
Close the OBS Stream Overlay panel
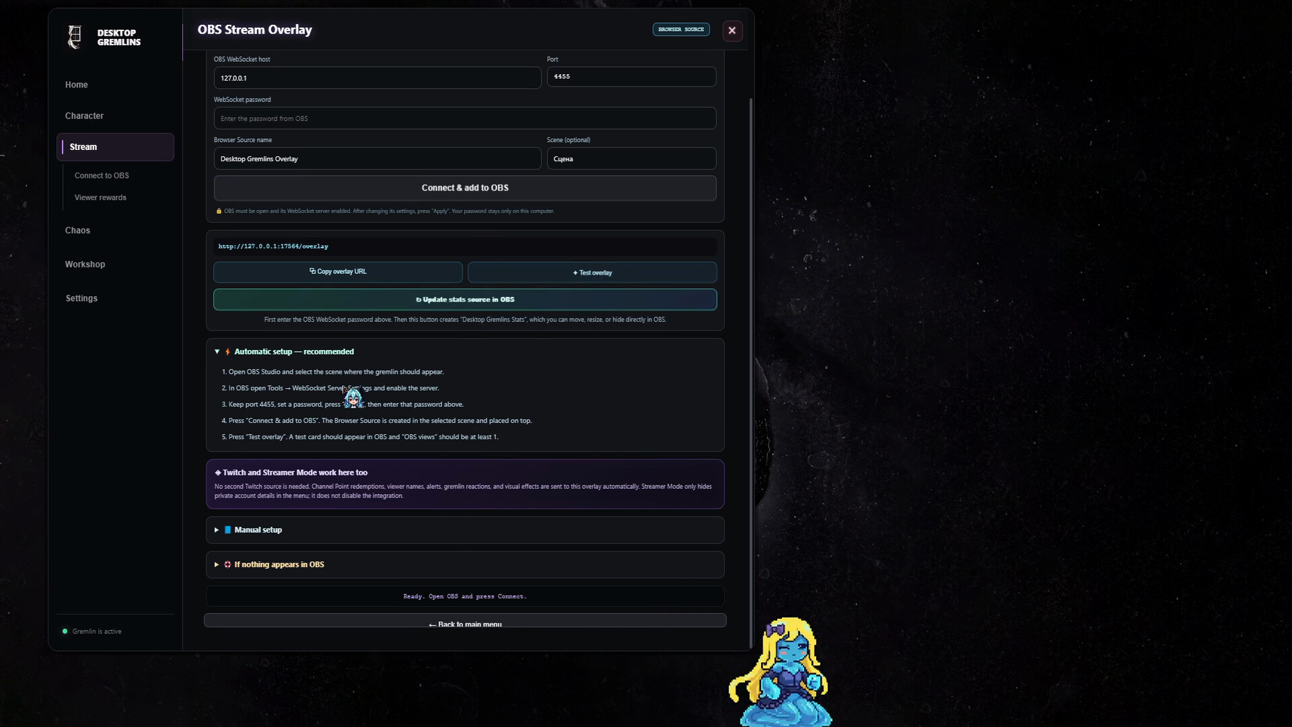tap(732, 30)
